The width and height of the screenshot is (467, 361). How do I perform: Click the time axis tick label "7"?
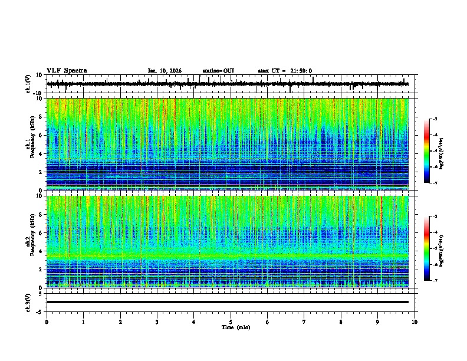tap(304, 322)
